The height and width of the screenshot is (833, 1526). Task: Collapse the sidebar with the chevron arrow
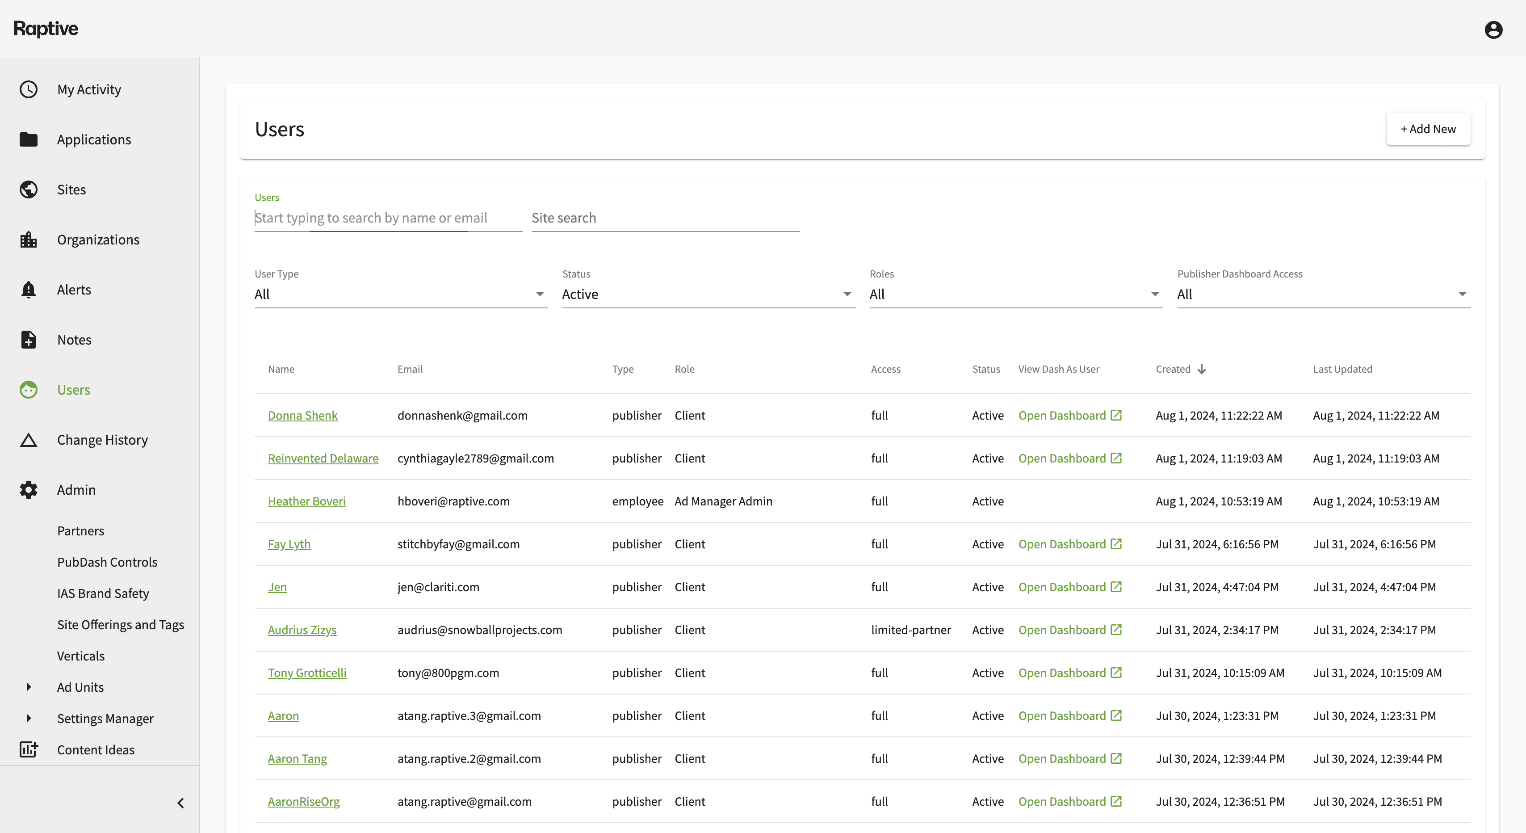(x=180, y=803)
